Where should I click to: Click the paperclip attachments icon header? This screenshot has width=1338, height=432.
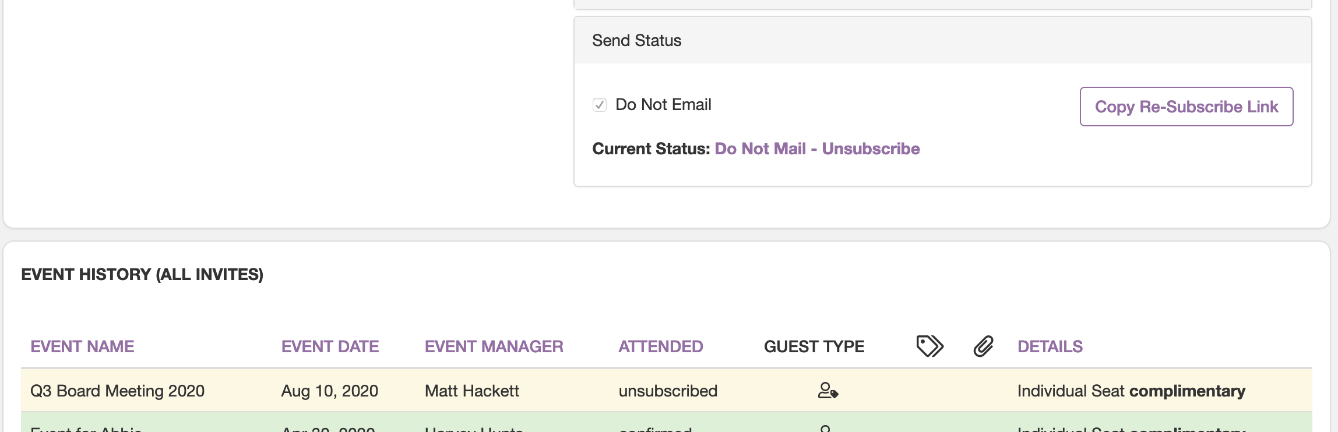[983, 346]
